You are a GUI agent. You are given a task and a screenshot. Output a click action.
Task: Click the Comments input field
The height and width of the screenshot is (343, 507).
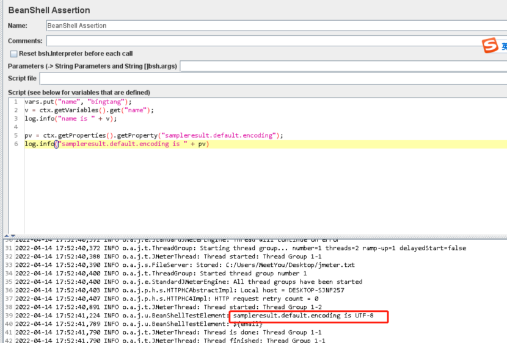[x=277, y=41]
